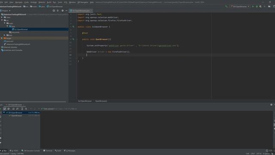Open the Ex1OpenBrowser run configuration dropdown

(240, 6)
